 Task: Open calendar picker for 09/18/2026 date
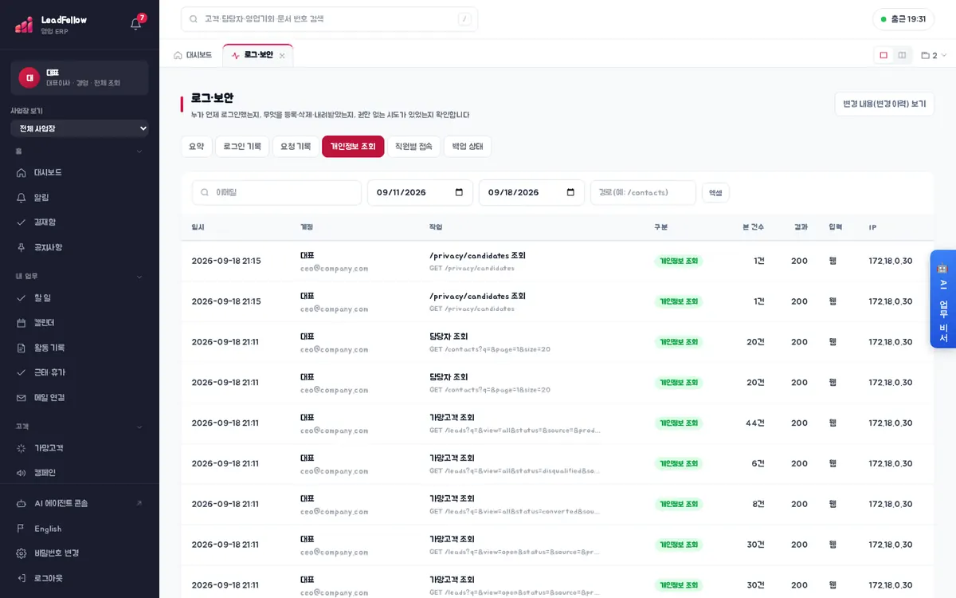click(570, 192)
